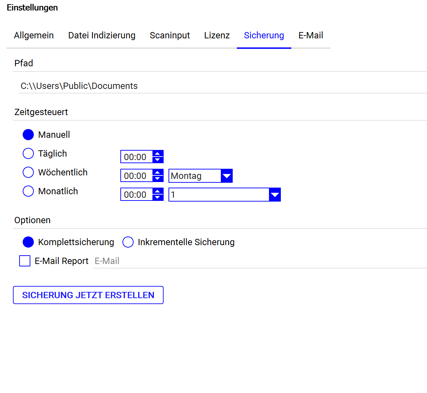Screen dimensions: 427x393
Task: Open the Datei Indizierung tab
Action: [x=102, y=36]
